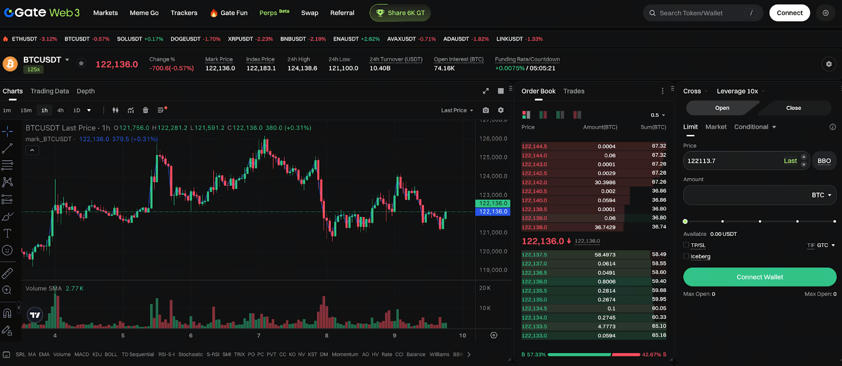
Task: Open the indicators chart icon
Action: pos(131,110)
